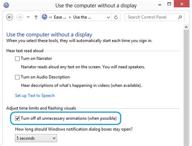Expand the address bar history dropdown
This screenshot has width=192, height=146.
(108, 17)
